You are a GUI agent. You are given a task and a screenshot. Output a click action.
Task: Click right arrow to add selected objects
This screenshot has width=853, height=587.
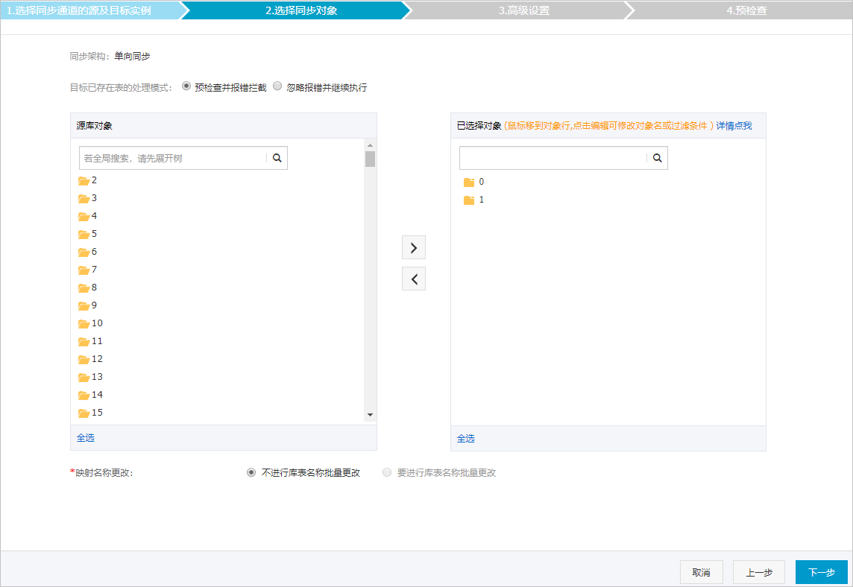(x=413, y=248)
